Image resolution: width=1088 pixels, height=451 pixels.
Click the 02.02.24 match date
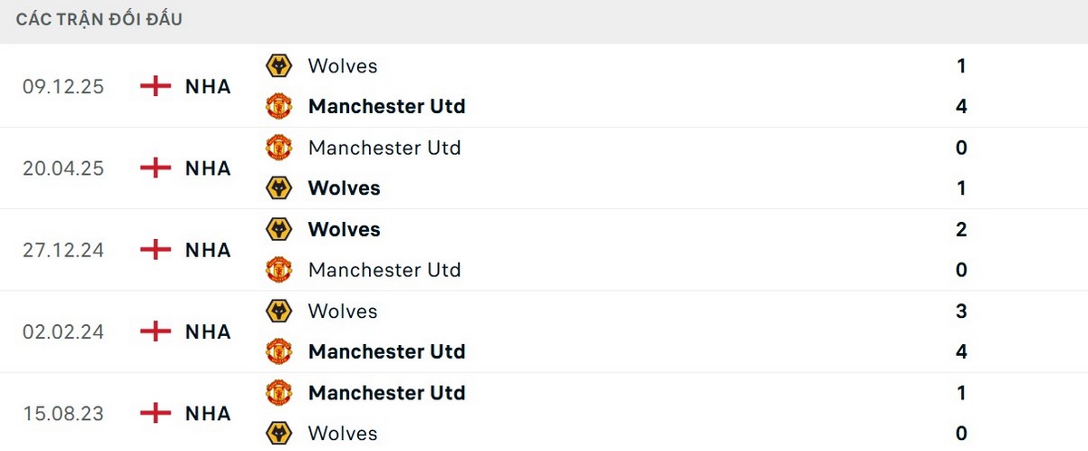tap(63, 332)
